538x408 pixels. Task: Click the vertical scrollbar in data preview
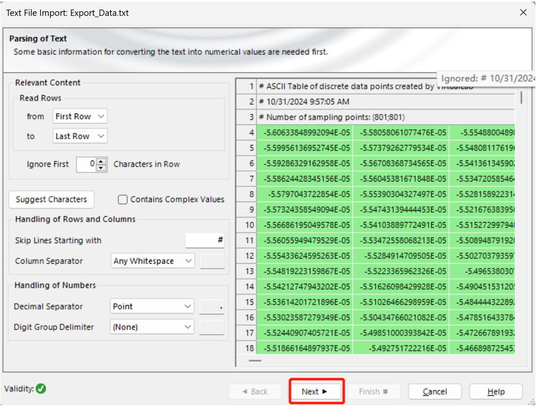point(521,97)
